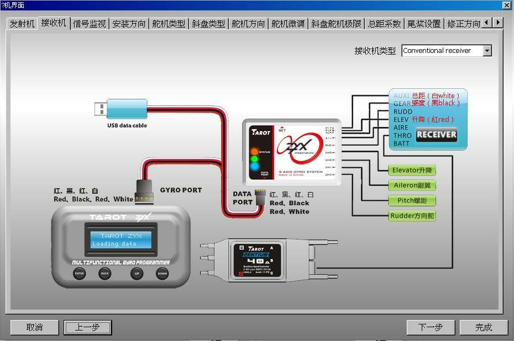The image size is (514, 341).
Task: Click the "MULTIFUNCTIONAL GYRO PROGRAMMER" text
Action: pos(121,263)
